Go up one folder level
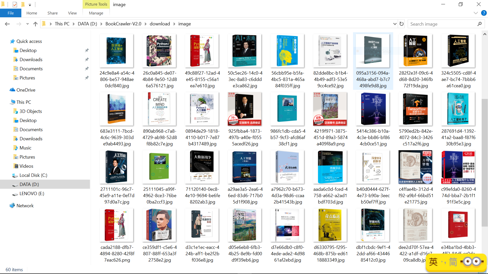488x274 pixels. coord(35,24)
